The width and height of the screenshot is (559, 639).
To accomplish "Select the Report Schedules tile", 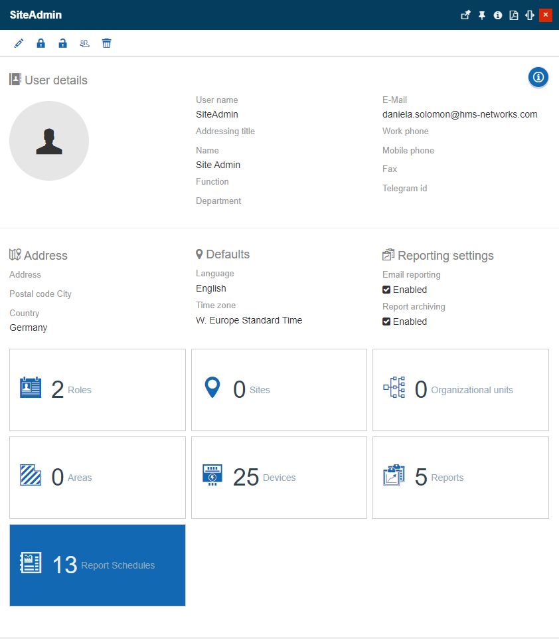I will (x=98, y=565).
